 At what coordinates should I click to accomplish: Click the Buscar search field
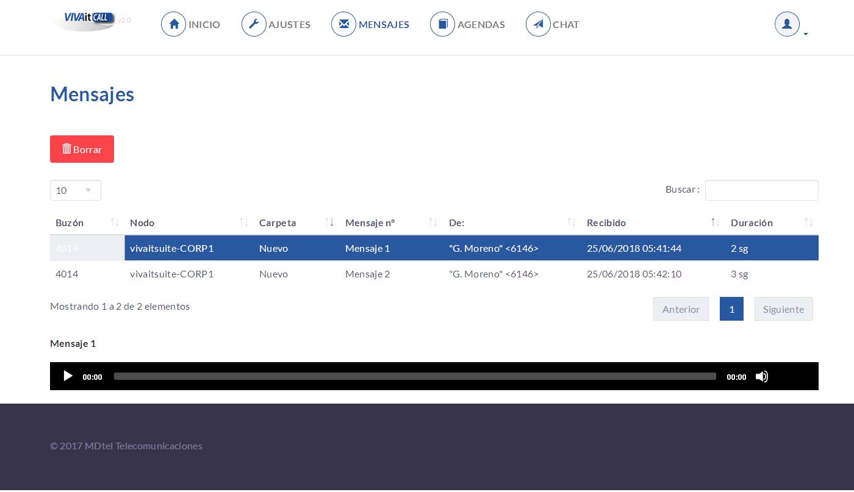point(761,190)
